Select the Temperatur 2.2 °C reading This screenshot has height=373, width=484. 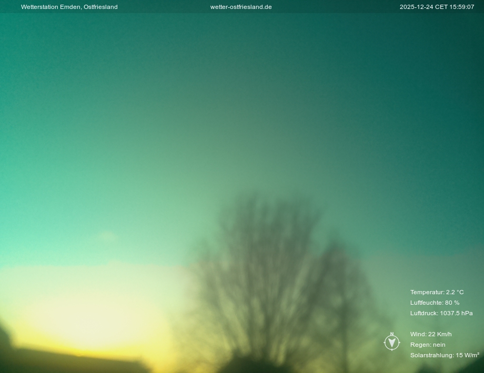(437, 292)
